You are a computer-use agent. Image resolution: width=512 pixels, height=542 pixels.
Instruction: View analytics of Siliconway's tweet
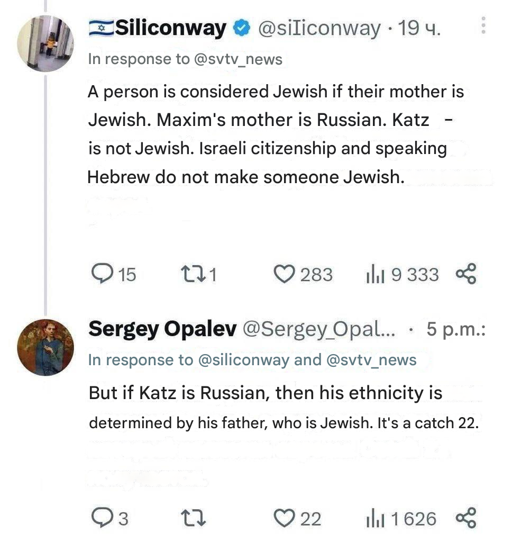[x=373, y=274]
